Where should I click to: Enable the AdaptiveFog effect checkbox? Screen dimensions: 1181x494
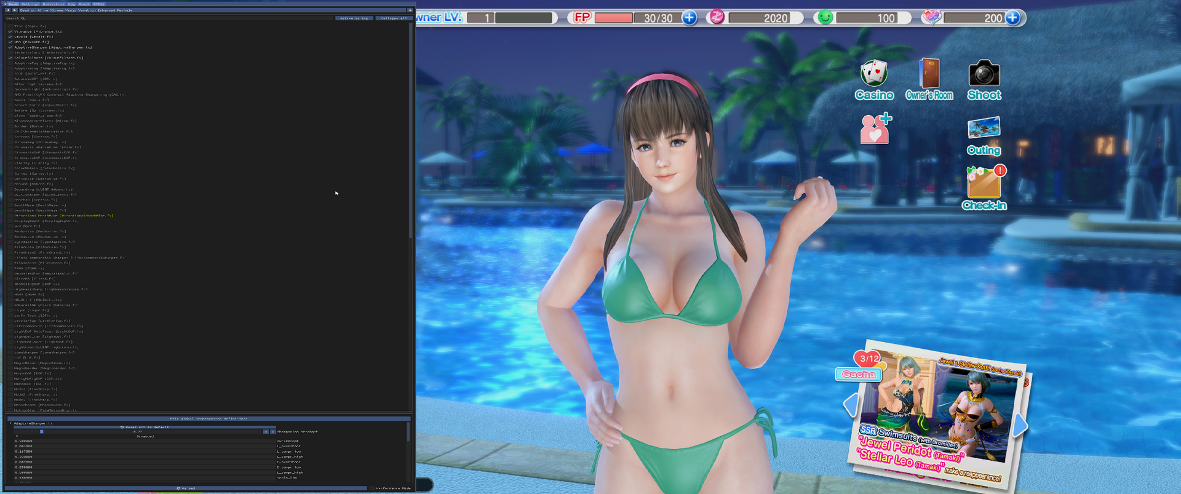10,63
